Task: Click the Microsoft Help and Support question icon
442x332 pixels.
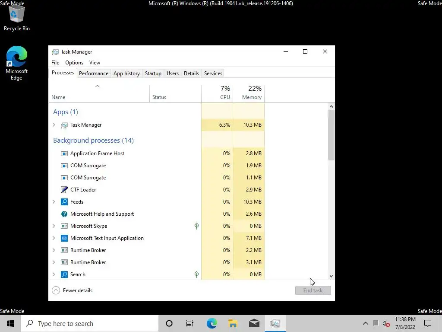Action: pyautogui.click(x=64, y=214)
